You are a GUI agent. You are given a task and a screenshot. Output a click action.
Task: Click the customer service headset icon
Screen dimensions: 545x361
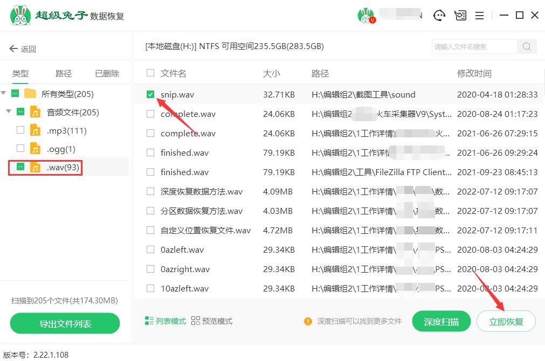coord(439,15)
